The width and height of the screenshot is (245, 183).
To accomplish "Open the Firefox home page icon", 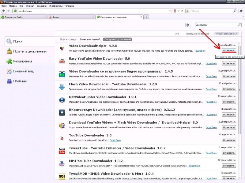I will (241, 11).
